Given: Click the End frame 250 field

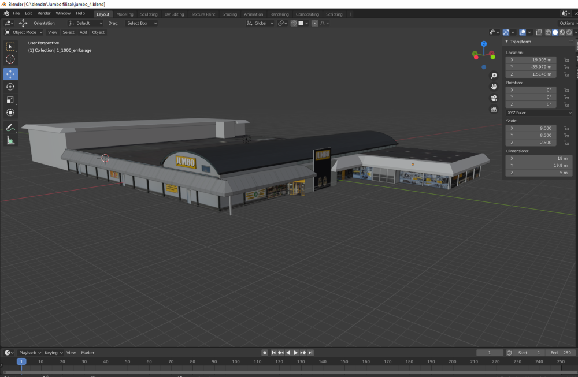Looking at the screenshot, I should point(560,353).
